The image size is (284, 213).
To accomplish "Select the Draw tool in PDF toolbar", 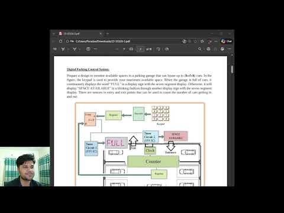I will 75,49.
